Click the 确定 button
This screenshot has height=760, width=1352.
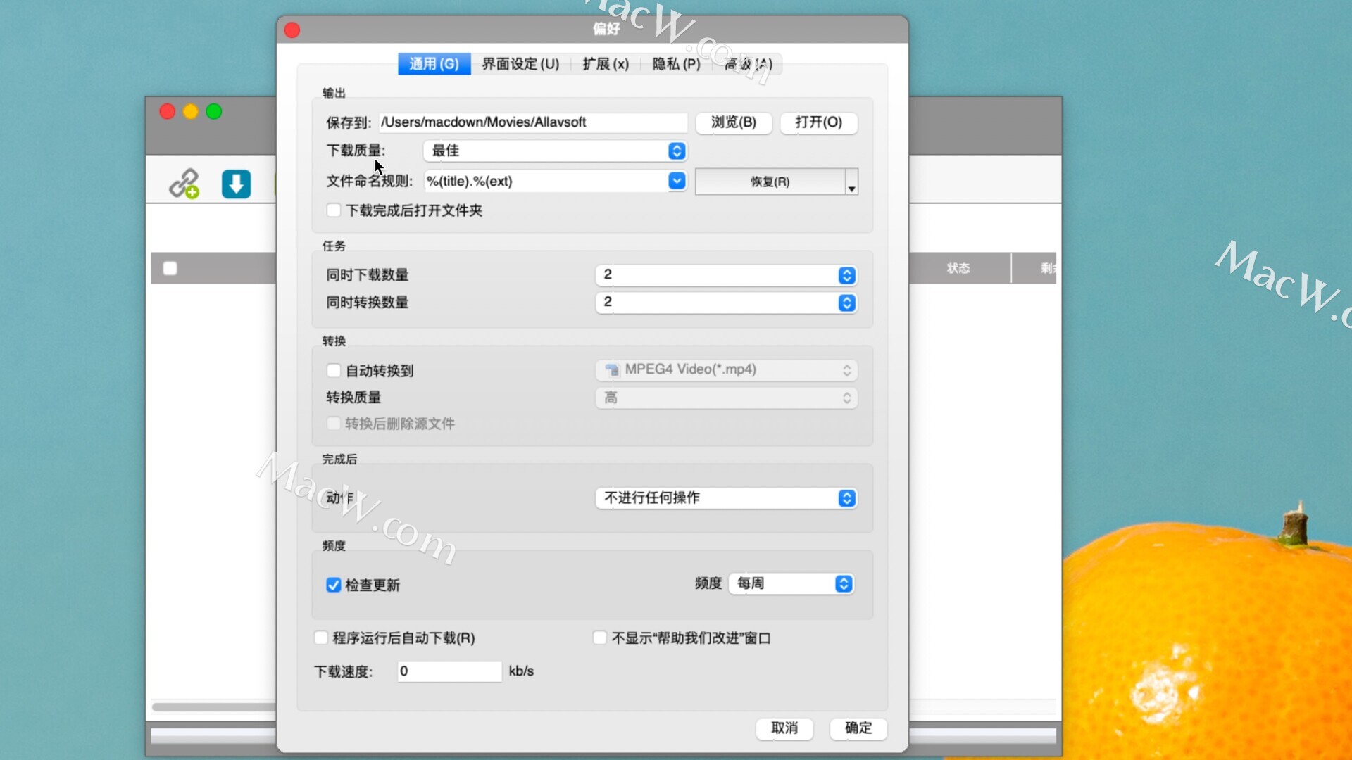[x=858, y=728]
